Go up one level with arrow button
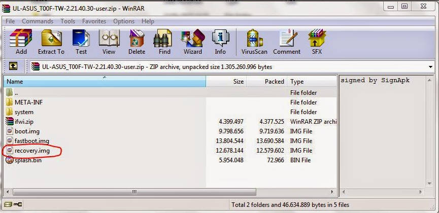This screenshot has height=213, width=439. click(x=13, y=66)
